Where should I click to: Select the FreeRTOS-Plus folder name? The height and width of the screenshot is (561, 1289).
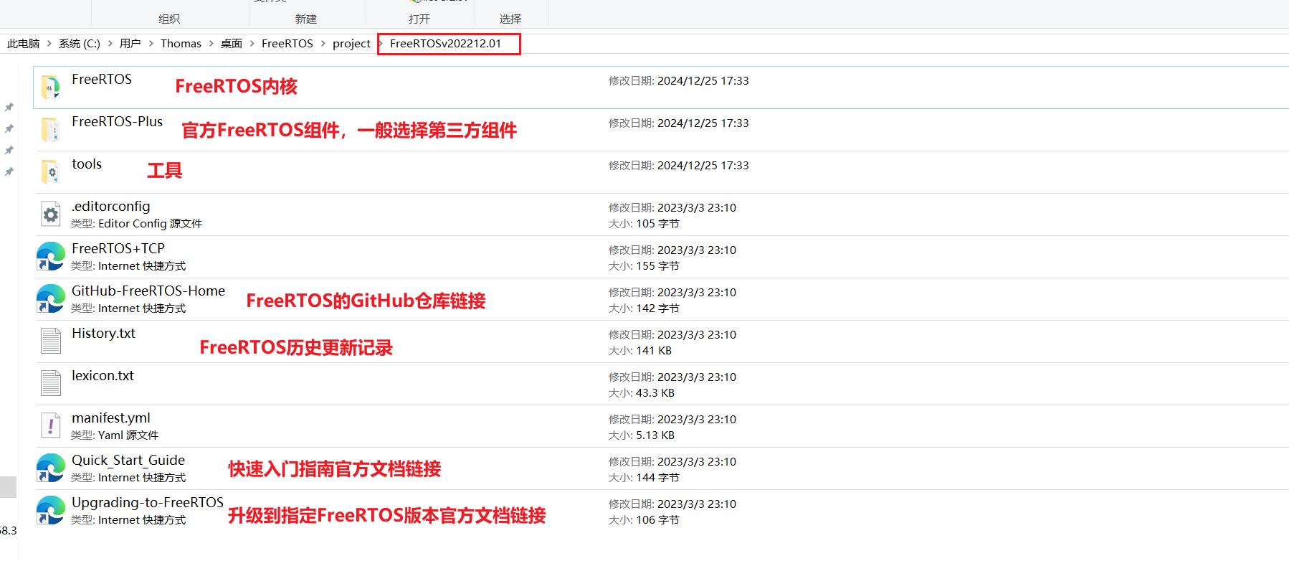click(118, 122)
